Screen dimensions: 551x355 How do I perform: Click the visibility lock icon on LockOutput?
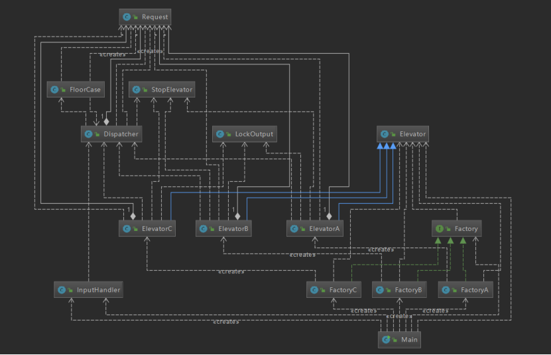tap(228, 135)
